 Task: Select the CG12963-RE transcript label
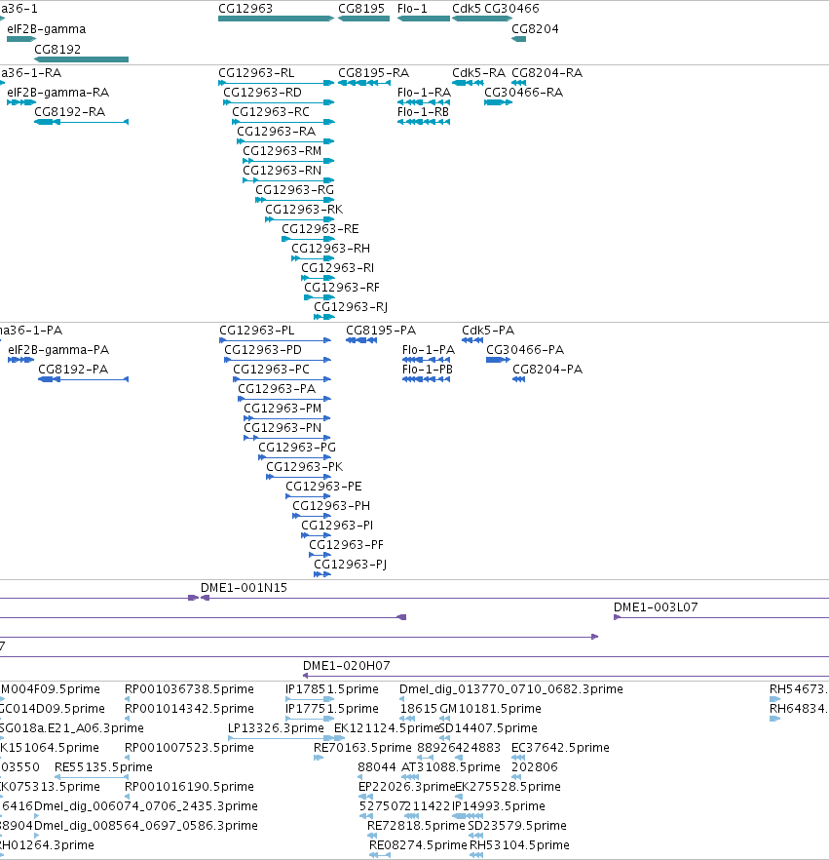(320, 229)
